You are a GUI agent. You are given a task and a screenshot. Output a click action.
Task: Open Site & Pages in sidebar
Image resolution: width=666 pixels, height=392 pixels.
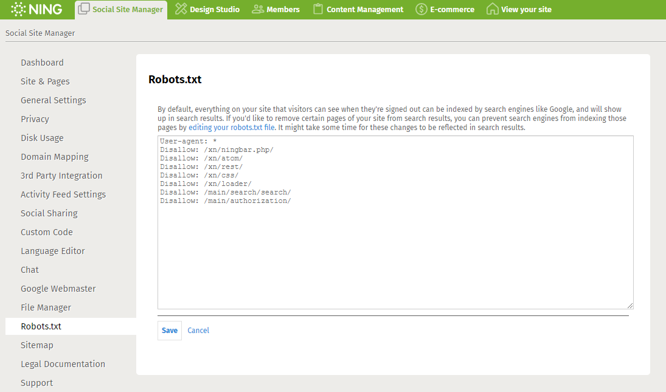pos(45,81)
